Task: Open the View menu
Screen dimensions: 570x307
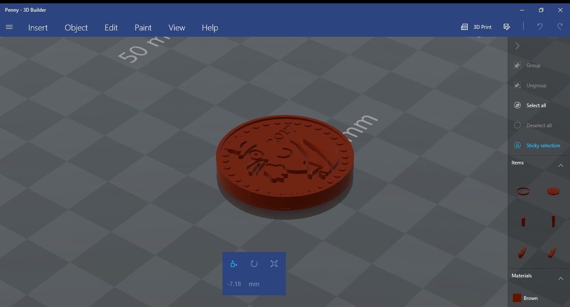Action: click(177, 28)
